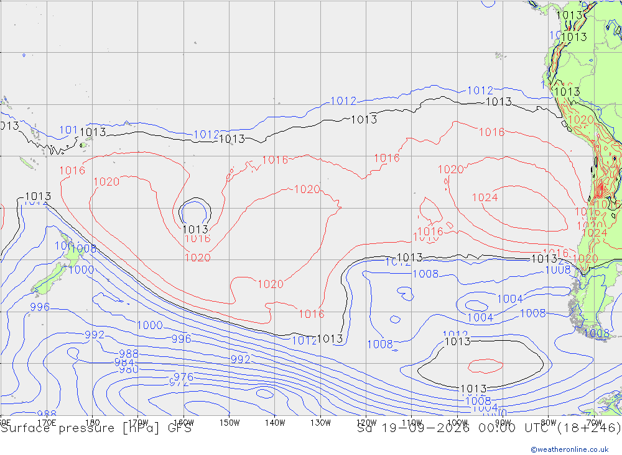The height and width of the screenshot is (455, 622).
Task: Click the blue 1012 label near 120W top
Action: point(343,101)
